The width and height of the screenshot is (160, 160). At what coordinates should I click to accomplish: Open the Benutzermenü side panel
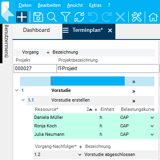6,41
